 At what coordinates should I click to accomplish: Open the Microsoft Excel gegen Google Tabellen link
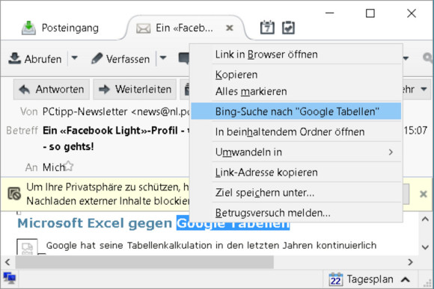(x=153, y=223)
